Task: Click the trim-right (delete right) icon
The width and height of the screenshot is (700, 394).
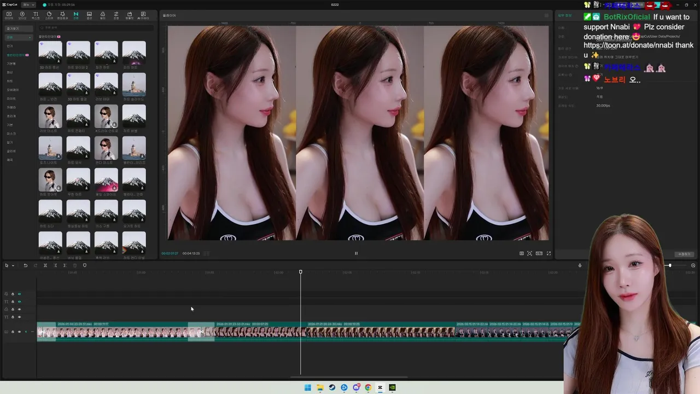Action: point(65,265)
